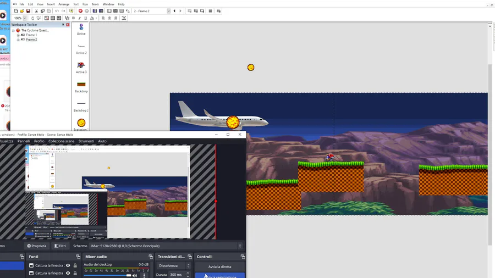Click the yellow Help contents icon
Screen dimensions: 495x278
click(71, 11)
